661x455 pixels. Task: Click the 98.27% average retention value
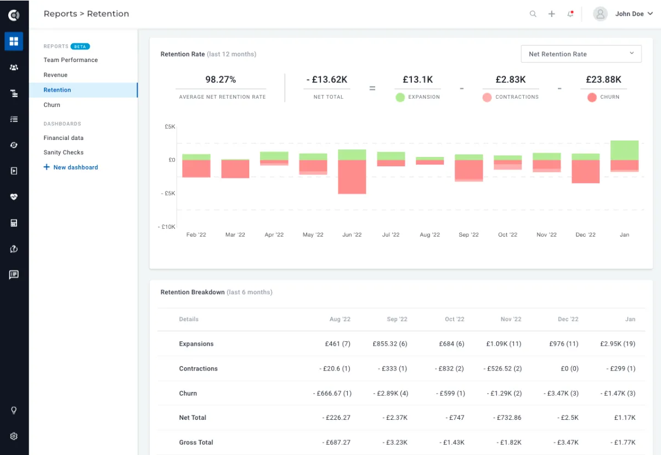(x=221, y=80)
